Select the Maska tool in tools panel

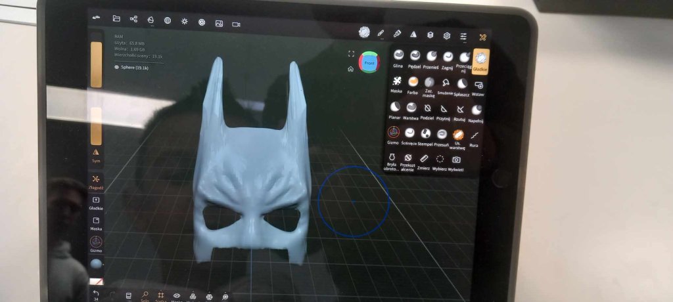click(396, 83)
